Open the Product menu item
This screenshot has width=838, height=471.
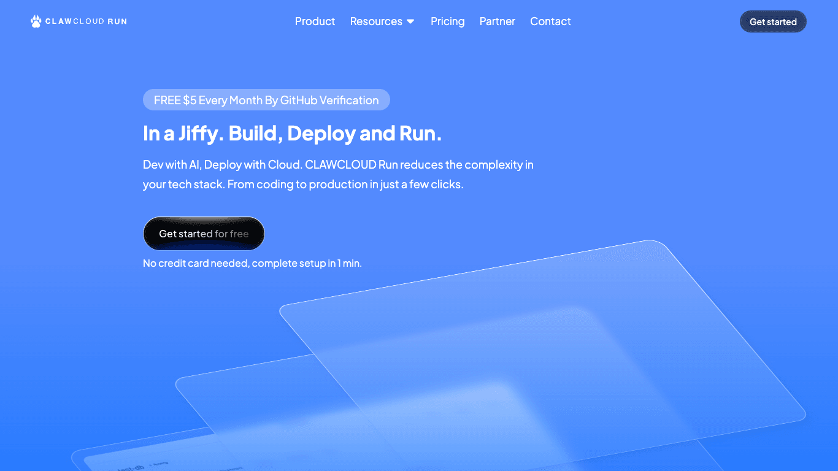coord(315,21)
